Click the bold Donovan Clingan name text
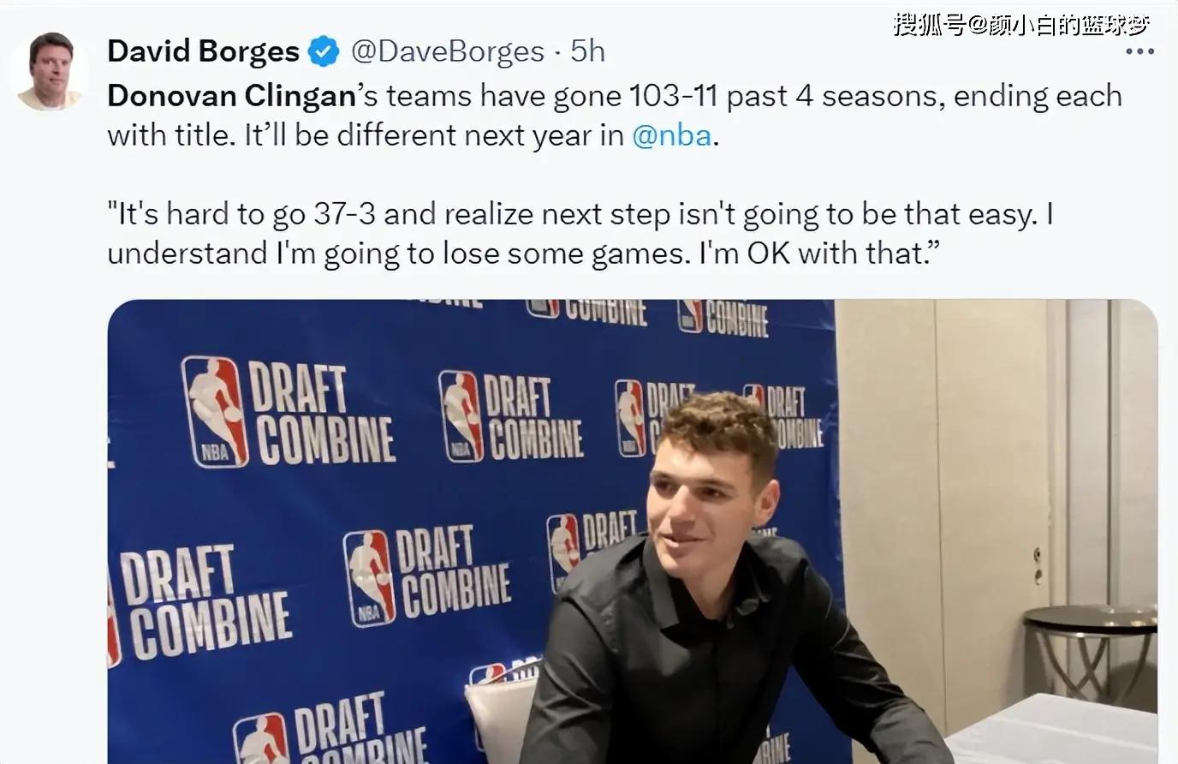The width and height of the screenshot is (1178, 764). [x=231, y=96]
